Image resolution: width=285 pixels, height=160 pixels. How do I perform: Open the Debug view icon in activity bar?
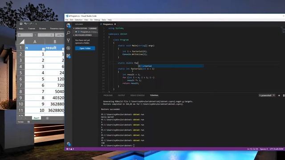click(x=68, y=48)
